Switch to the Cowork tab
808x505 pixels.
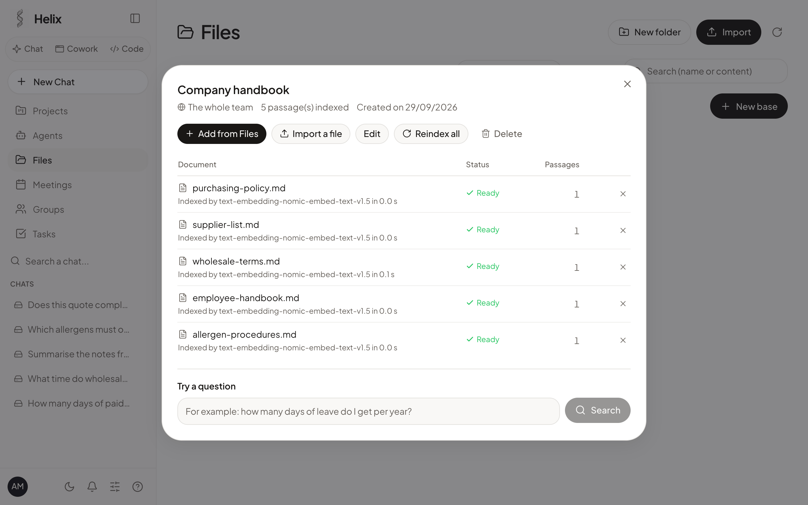pos(76,49)
